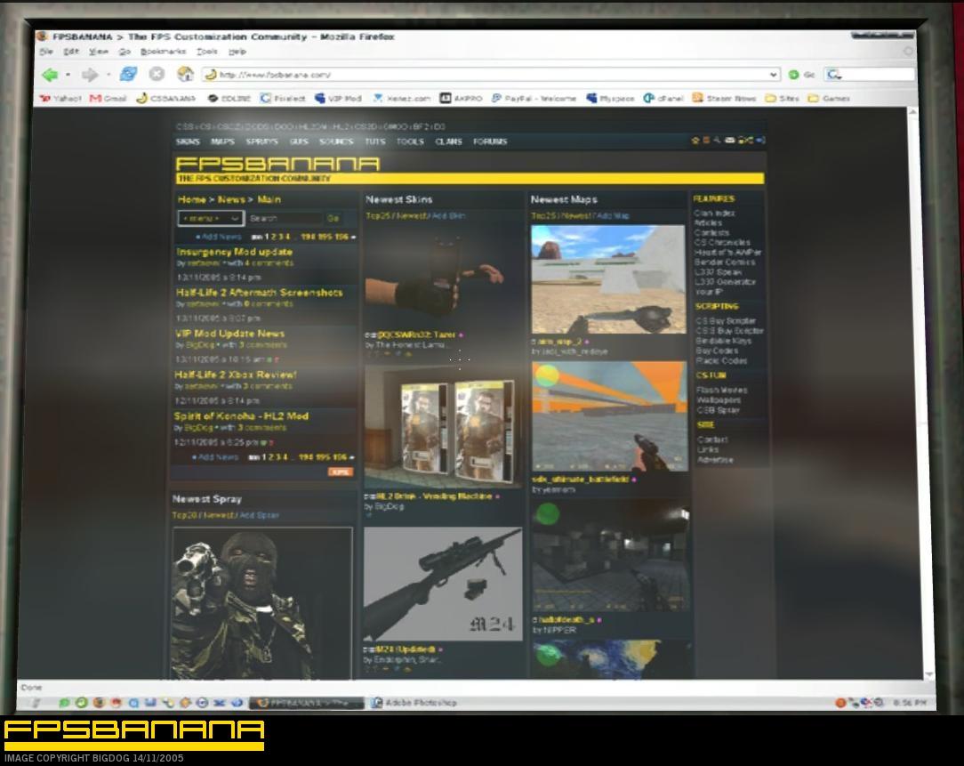Click the search engine icon in search box
The height and width of the screenshot is (766, 964).
pos(833,75)
